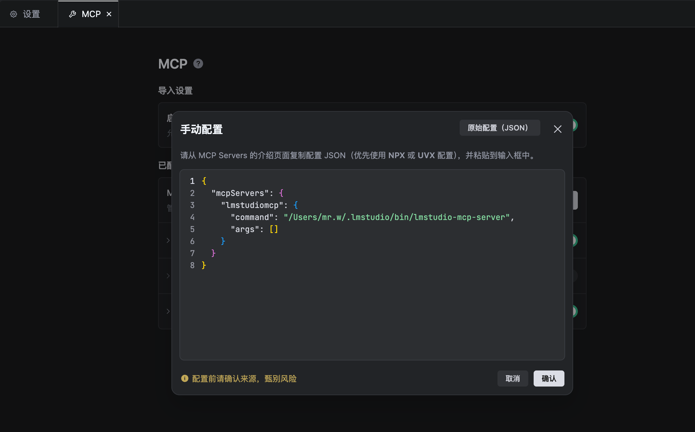Select the MCP tab label
695x432 pixels.
[x=91, y=14]
